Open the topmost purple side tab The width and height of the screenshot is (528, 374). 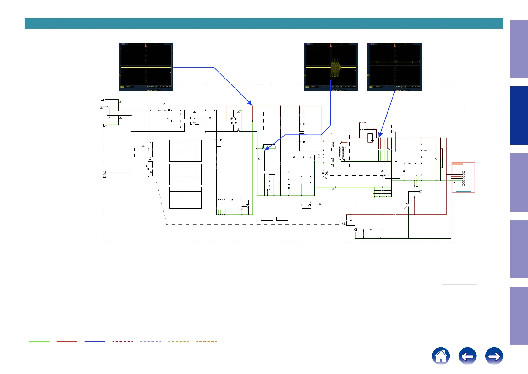[x=519, y=49]
